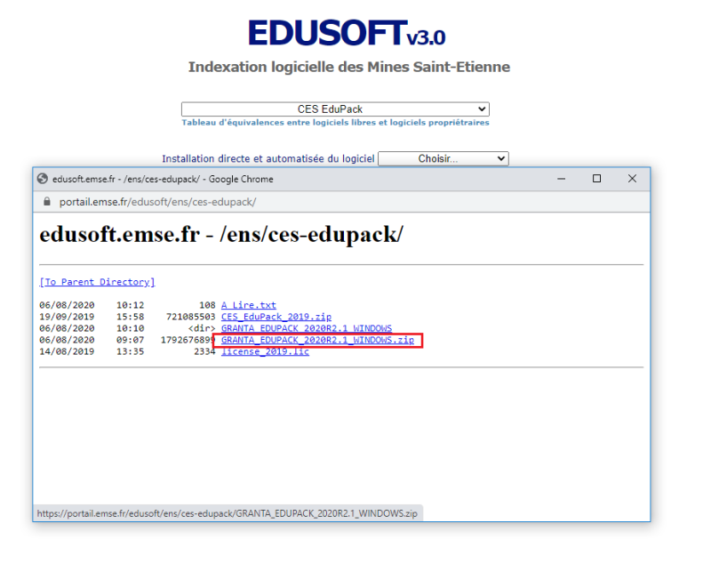The image size is (711, 580).
Task: Expand the dropdown arrow next to CES EduPack
Action: [482, 109]
